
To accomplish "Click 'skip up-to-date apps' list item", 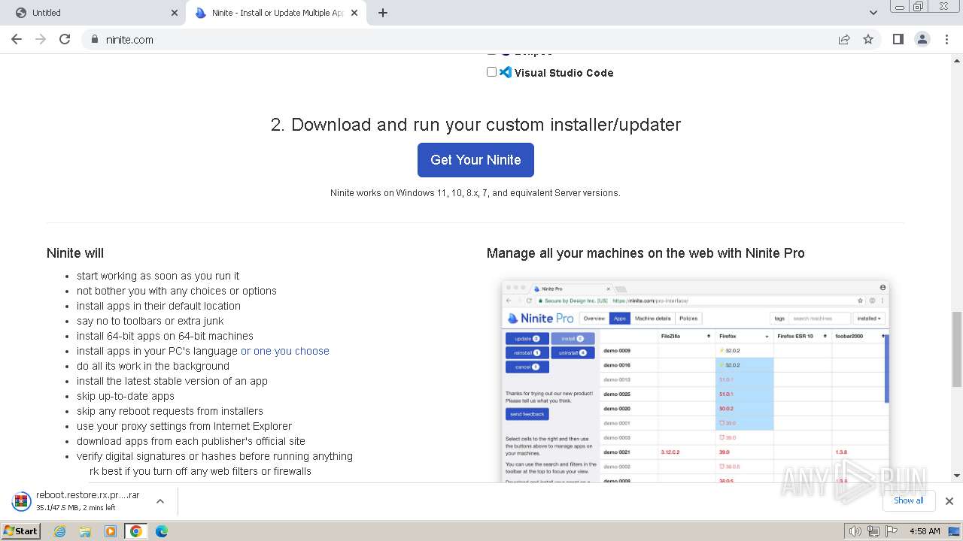I will pos(126,396).
